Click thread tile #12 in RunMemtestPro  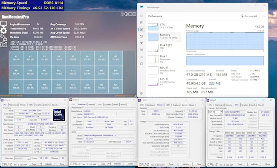click(59, 72)
